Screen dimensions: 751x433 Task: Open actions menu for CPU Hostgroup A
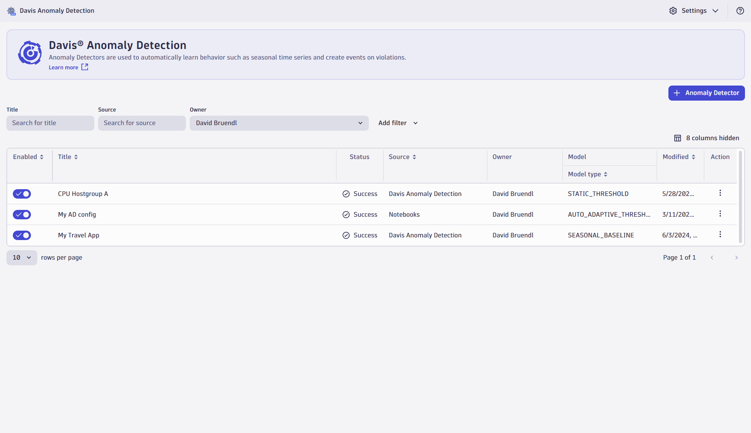(720, 193)
